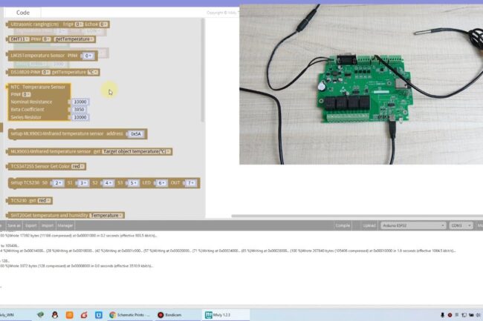
Task: Click the MLX90614 address 0x5A field
Action: 136,133
